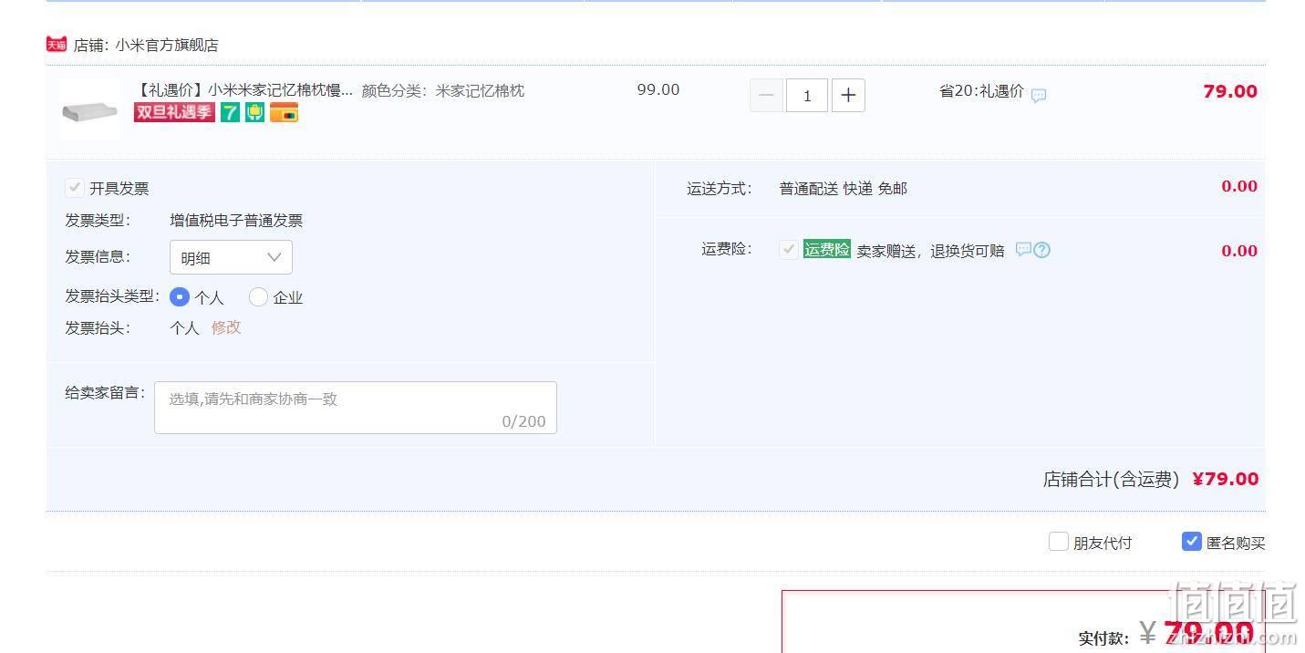
Task: Click the green 运费险 tag
Action: click(826, 249)
